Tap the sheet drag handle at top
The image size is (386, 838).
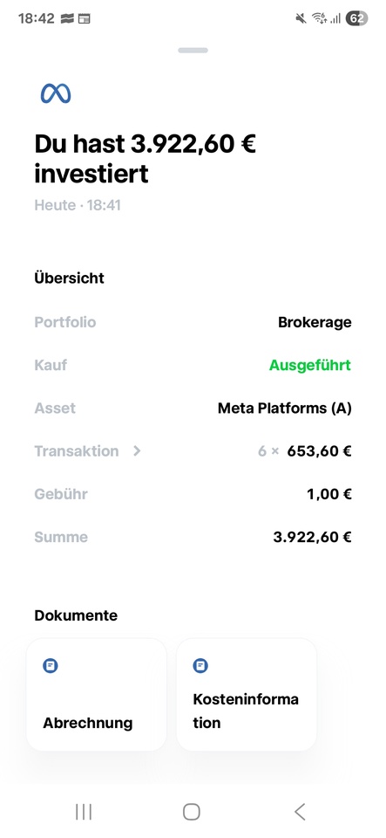(x=193, y=51)
